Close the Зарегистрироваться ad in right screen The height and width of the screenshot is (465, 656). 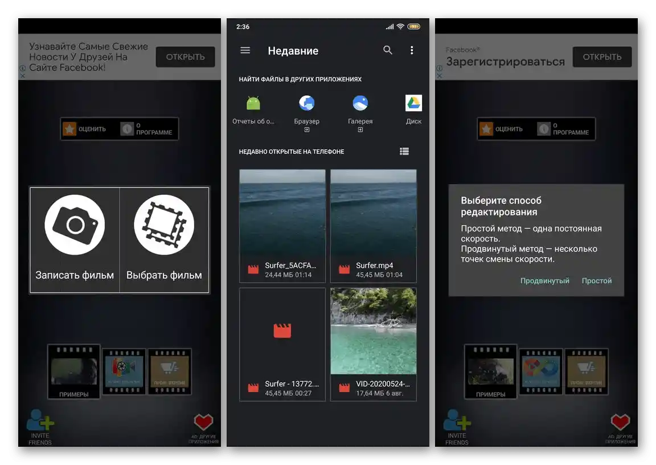tap(439, 76)
